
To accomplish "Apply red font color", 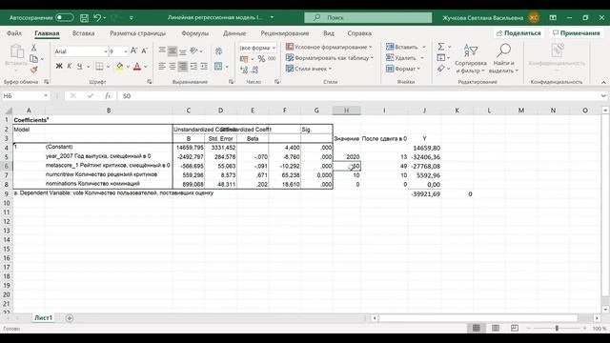I will tap(137, 67).
